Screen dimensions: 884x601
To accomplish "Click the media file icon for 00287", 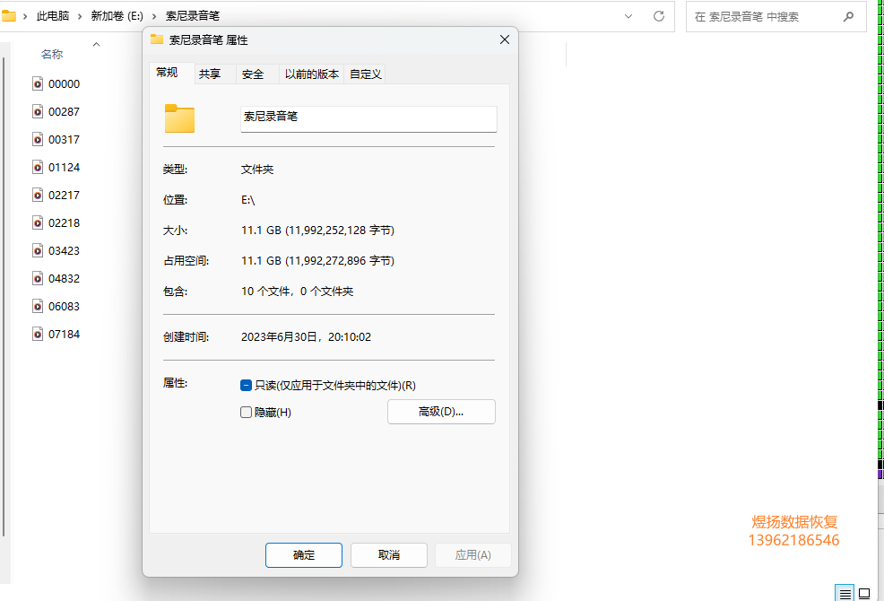I will tap(38, 112).
